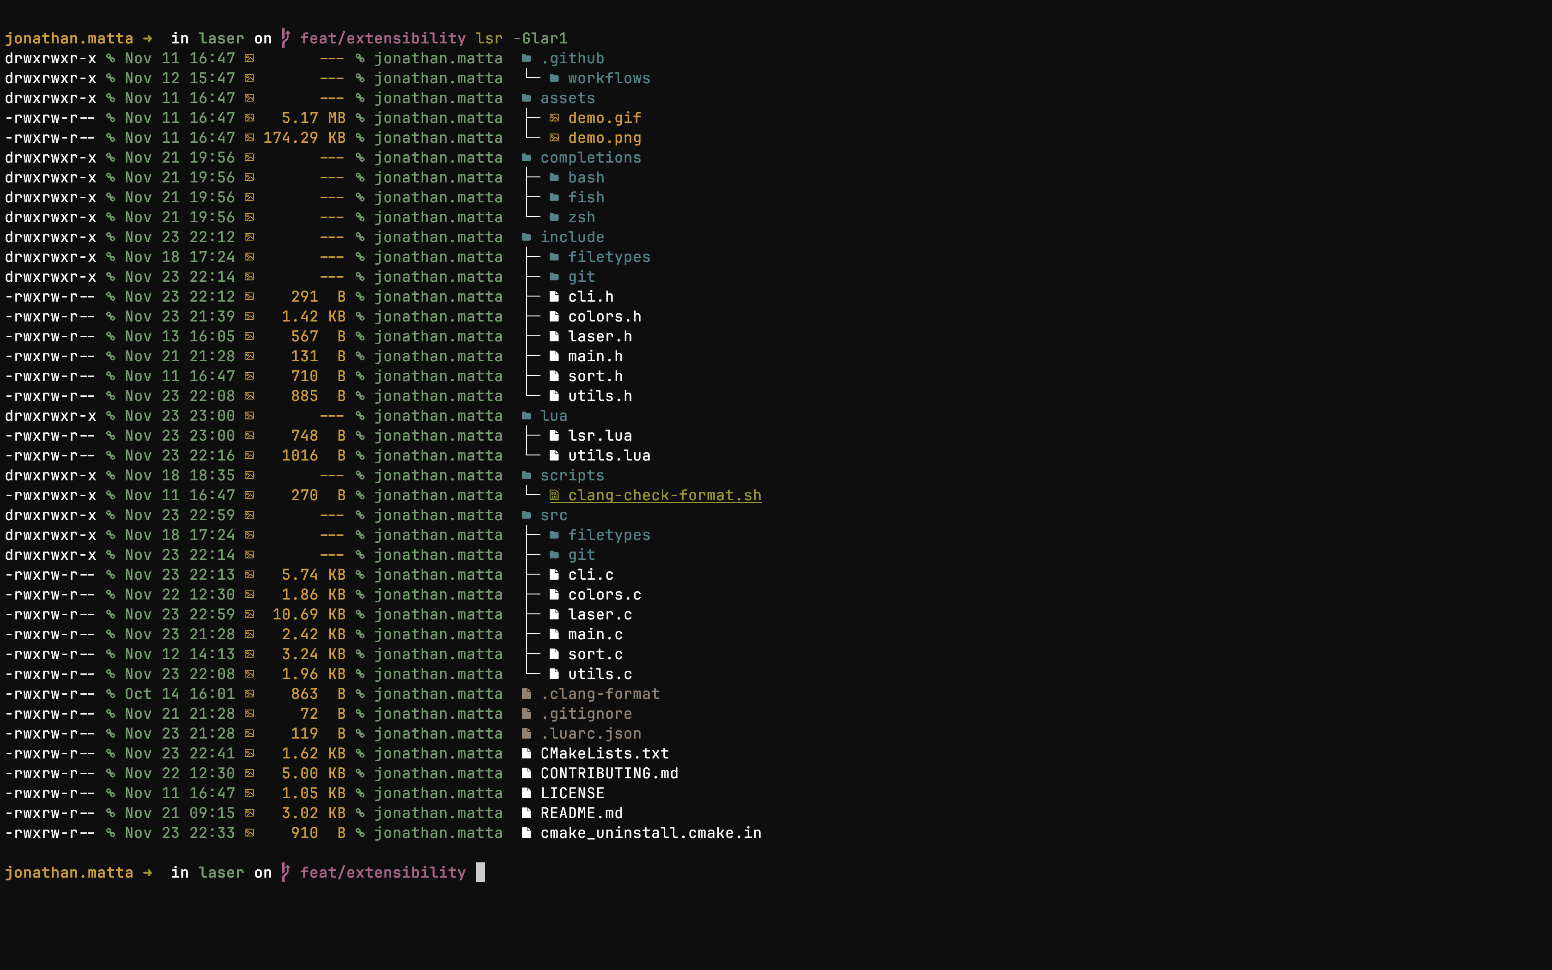This screenshot has width=1552, height=970.
Task: Select the file name cmake_uninstall.cmake.in
Action: (x=651, y=833)
